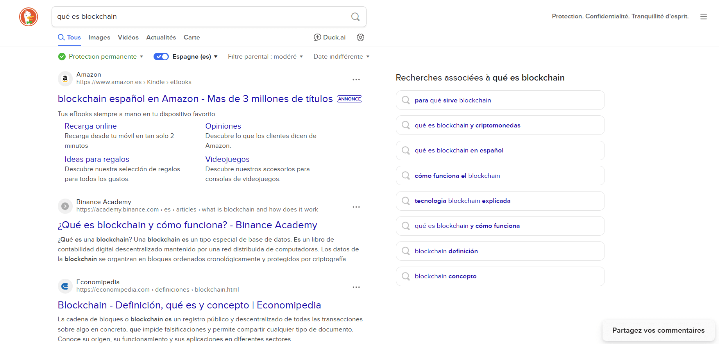Switch to the Carte tab
Screen dimensions: 719x344
point(192,37)
